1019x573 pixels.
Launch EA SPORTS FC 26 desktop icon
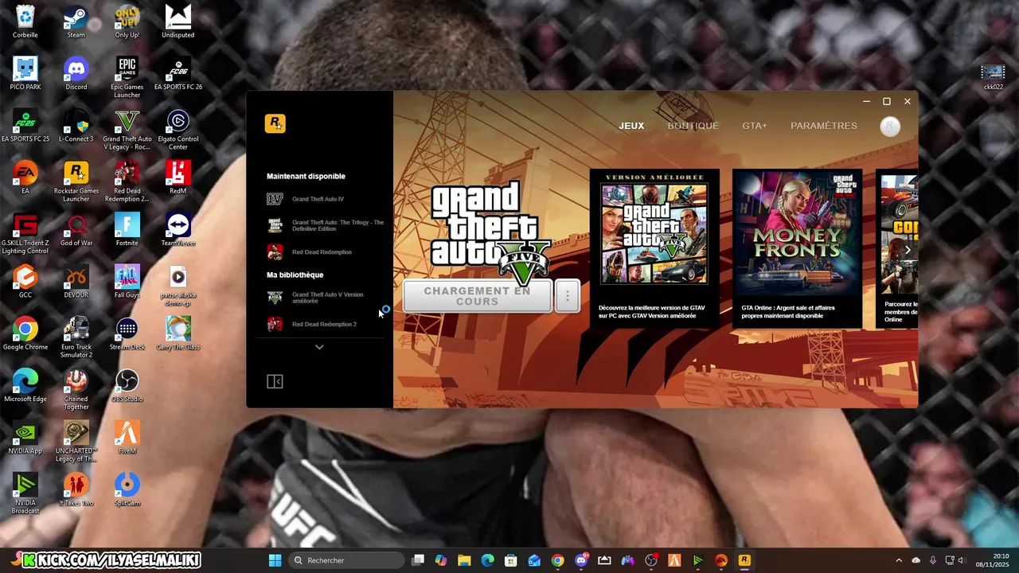(x=178, y=73)
